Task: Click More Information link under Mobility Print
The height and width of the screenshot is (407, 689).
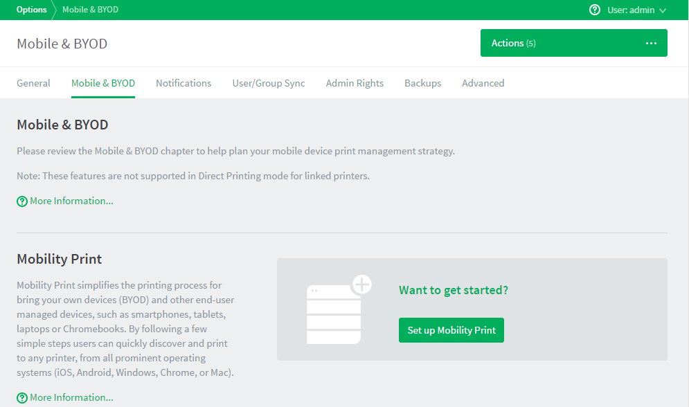Action: pos(71,397)
